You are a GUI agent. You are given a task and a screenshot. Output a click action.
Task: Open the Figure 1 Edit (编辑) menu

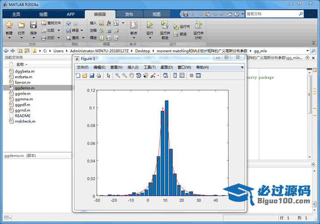tap(99, 67)
